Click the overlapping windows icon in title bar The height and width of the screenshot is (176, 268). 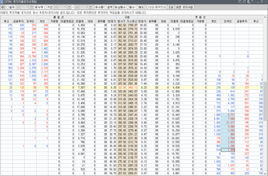tap(244, 2)
